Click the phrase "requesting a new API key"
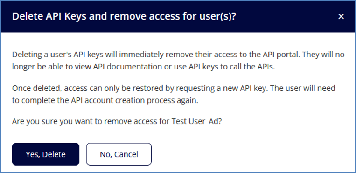Viewport: 356px width, 173px height. [x=221, y=88]
